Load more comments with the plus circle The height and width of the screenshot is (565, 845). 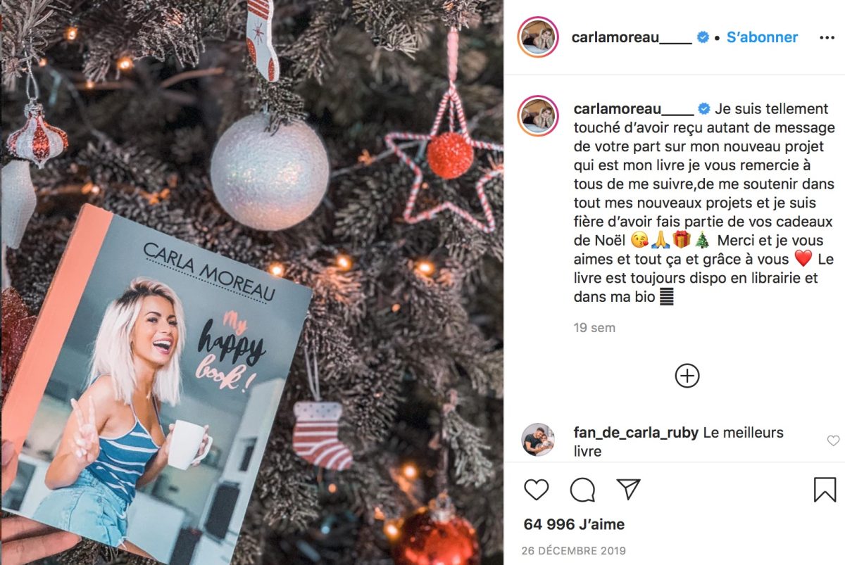(x=687, y=376)
